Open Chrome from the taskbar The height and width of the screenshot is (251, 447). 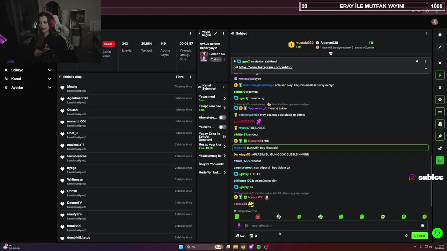point(243,247)
